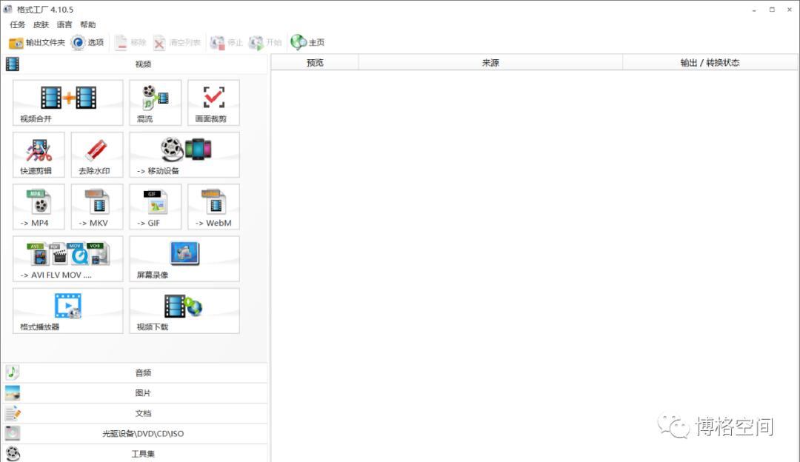Image resolution: width=800 pixels, height=462 pixels.
Task: Collapse the 视频 video category header
Action: 135,64
